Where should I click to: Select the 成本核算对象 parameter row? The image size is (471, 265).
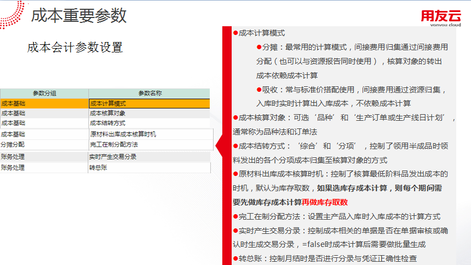[149, 113]
